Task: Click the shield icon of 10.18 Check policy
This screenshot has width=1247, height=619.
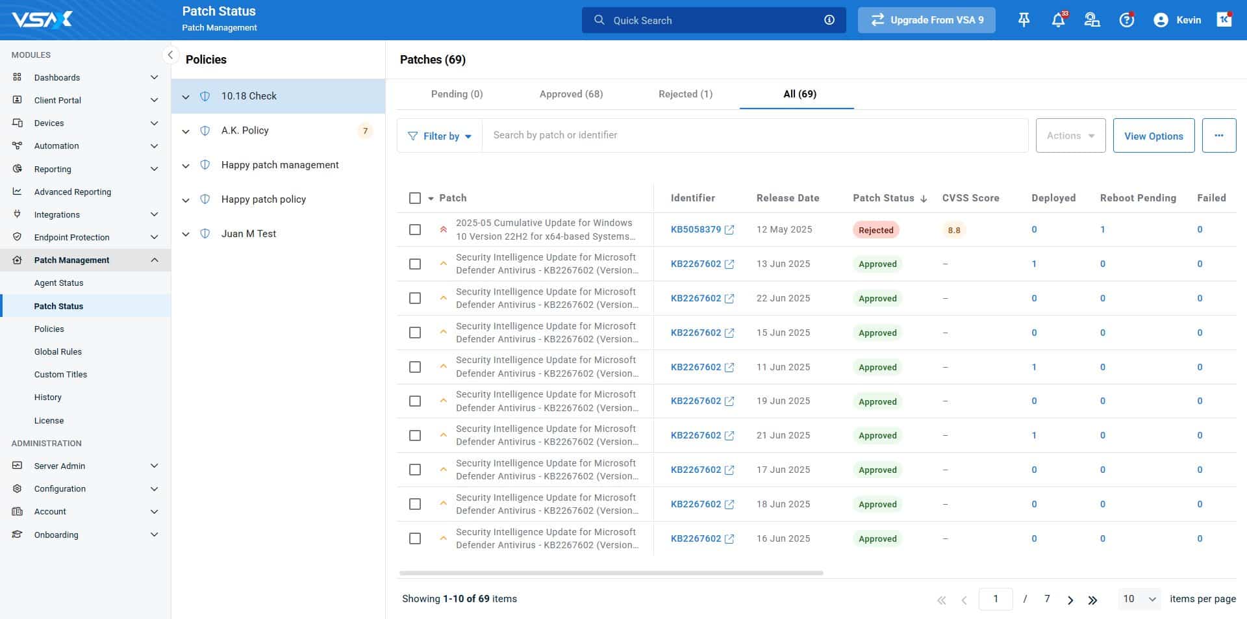Action: pyautogui.click(x=205, y=96)
